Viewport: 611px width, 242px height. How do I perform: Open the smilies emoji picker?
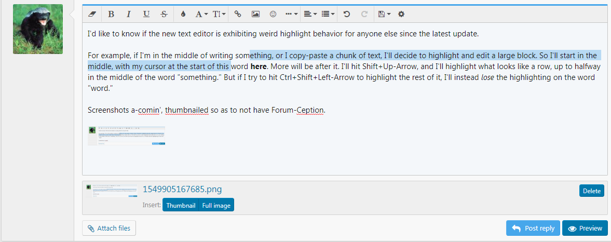[x=273, y=14]
